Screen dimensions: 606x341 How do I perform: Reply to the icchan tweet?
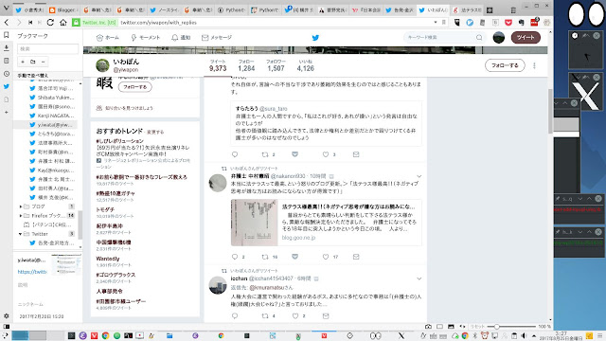point(235,315)
